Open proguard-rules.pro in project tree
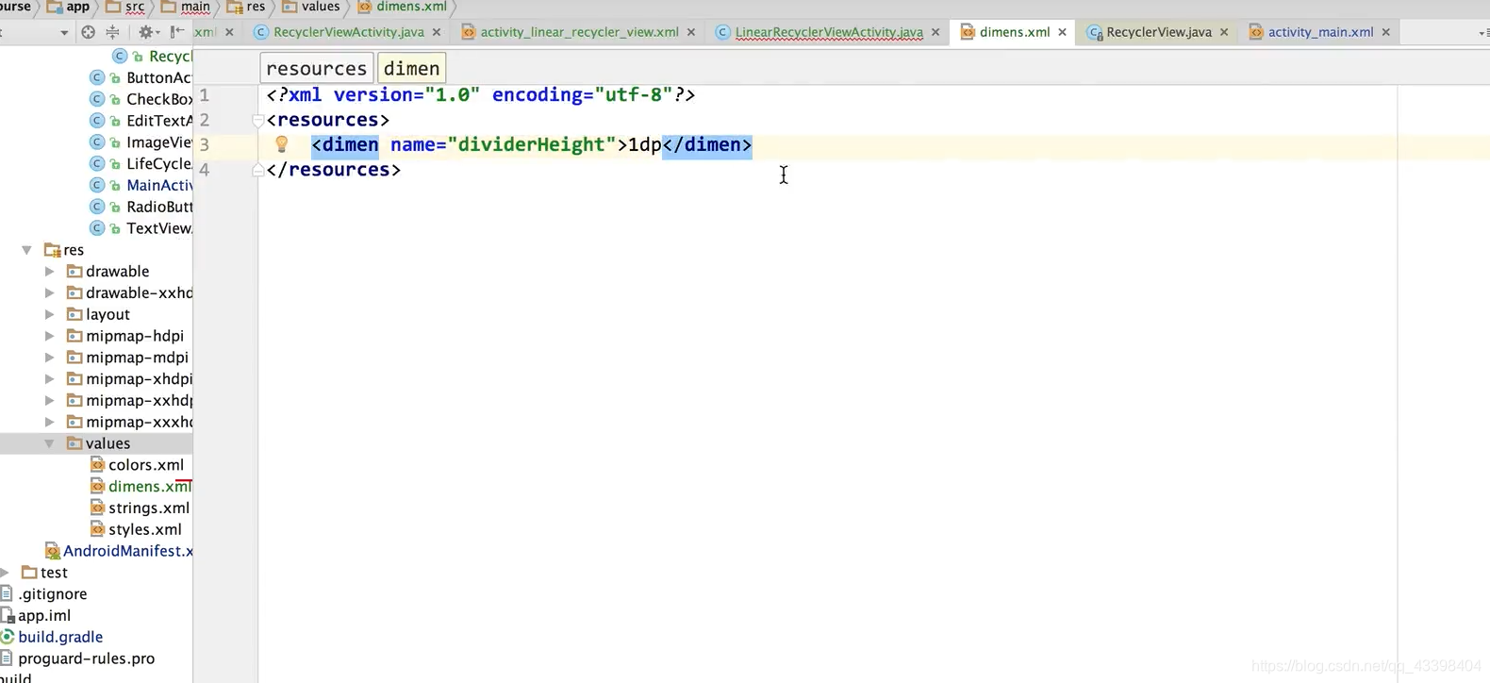Viewport: 1490px width, 683px height. 86,658
